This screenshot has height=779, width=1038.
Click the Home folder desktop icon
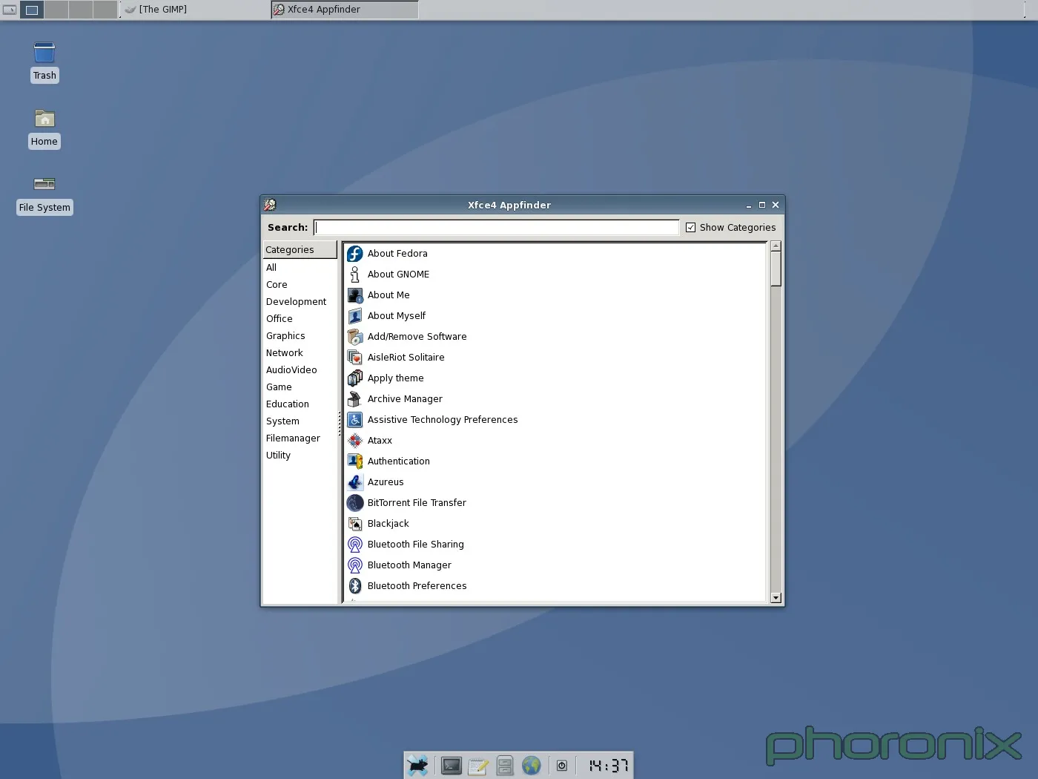(44, 119)
